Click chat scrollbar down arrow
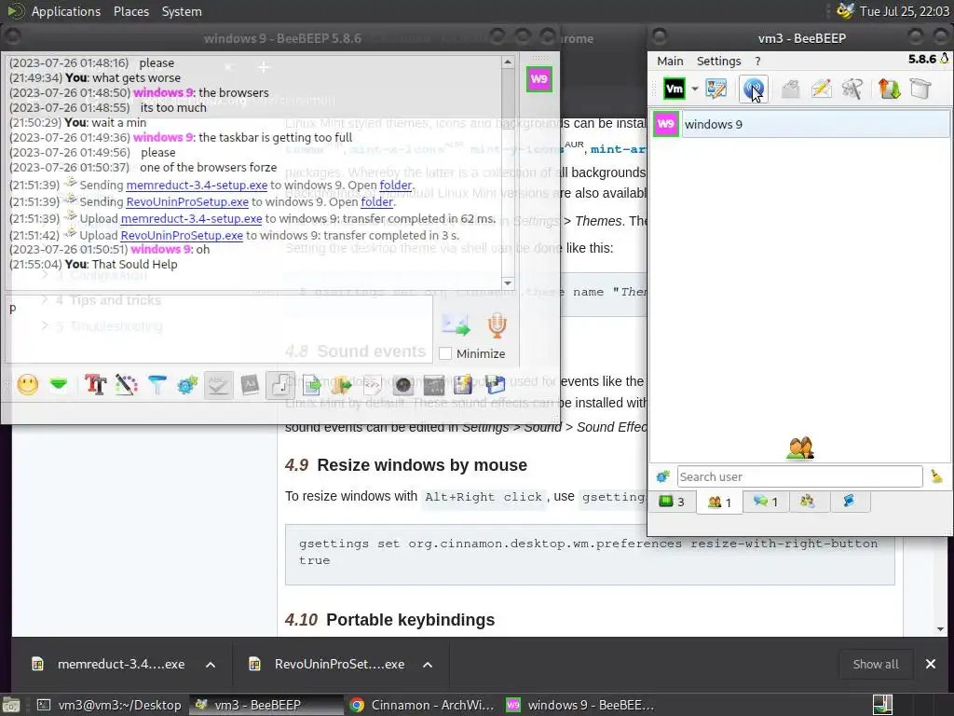954x716 pixels. pos(508,283)
